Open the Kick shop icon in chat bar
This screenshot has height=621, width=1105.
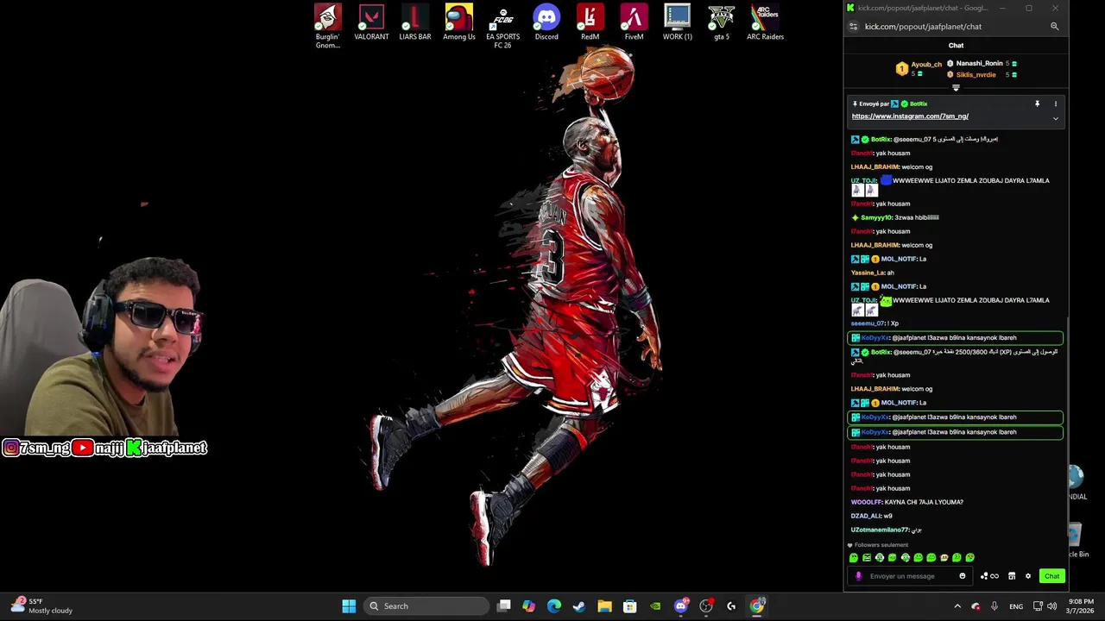click(1012, 576)
